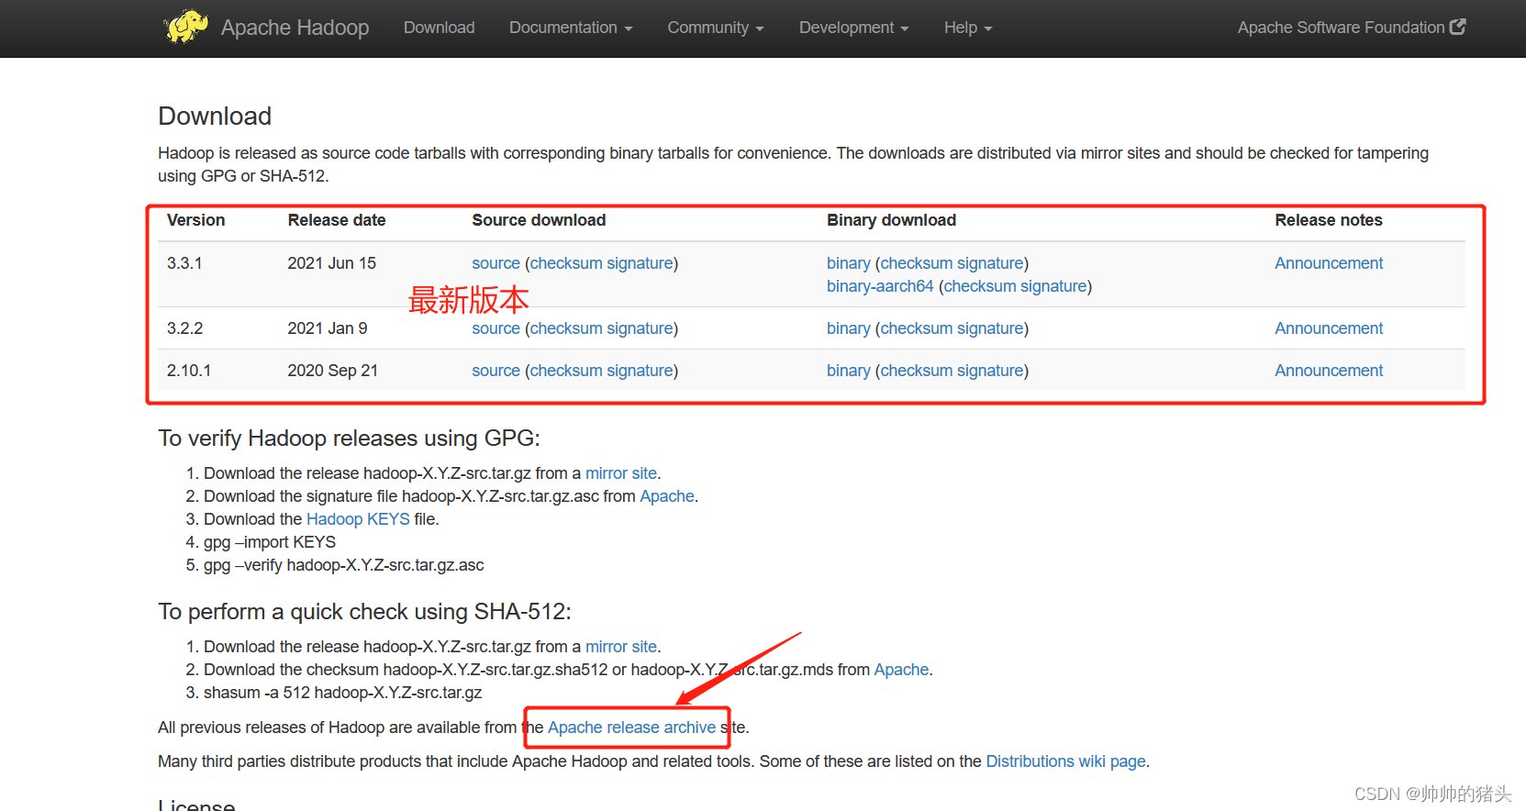Open mirror site link in GPG section
Screen dimensions: 1526x811
pyautogui.click(x=621, y=473)
